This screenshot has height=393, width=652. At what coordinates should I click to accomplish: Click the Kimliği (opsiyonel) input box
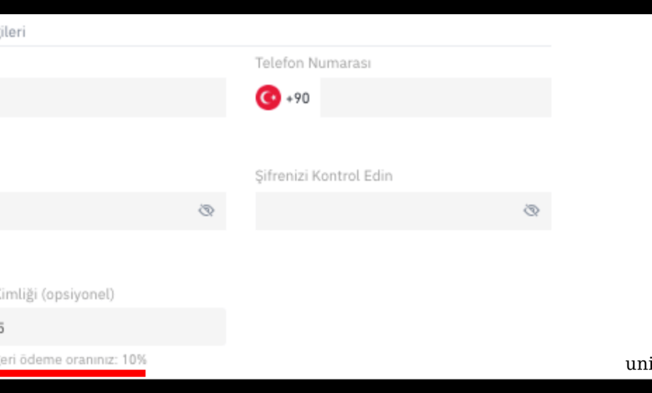[x=113, y=327]
